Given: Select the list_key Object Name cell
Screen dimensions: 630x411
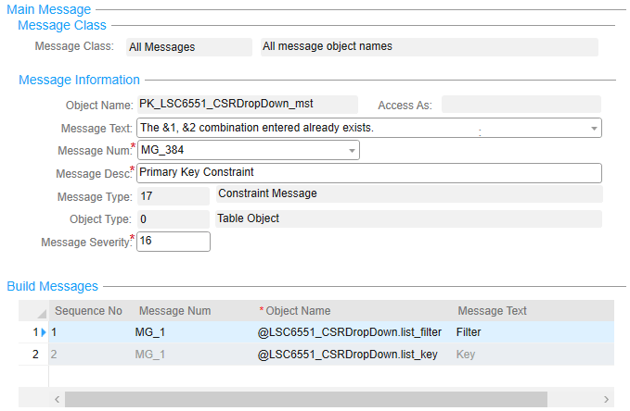Looking at the screenshot, I should (346, 354).
